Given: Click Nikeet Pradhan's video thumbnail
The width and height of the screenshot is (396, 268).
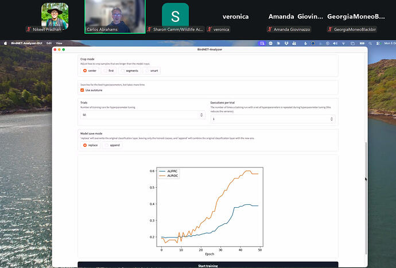Looking at the screenshot, I should 55,16.
